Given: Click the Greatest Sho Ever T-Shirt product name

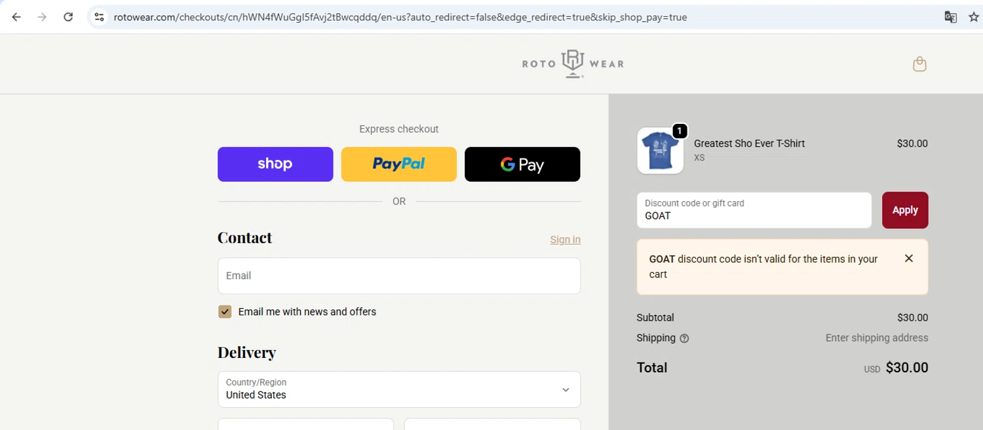Looking at the screenshot, I should pos(749,144).
